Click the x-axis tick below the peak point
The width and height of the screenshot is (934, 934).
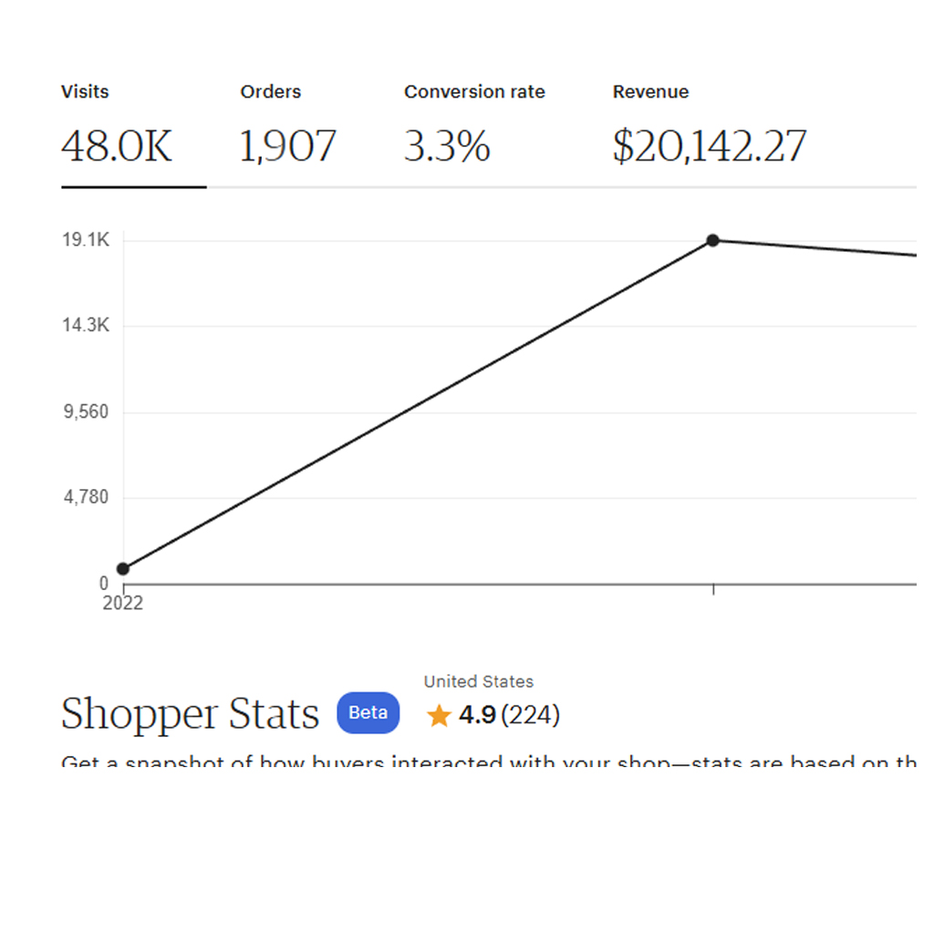coord(713,590)
